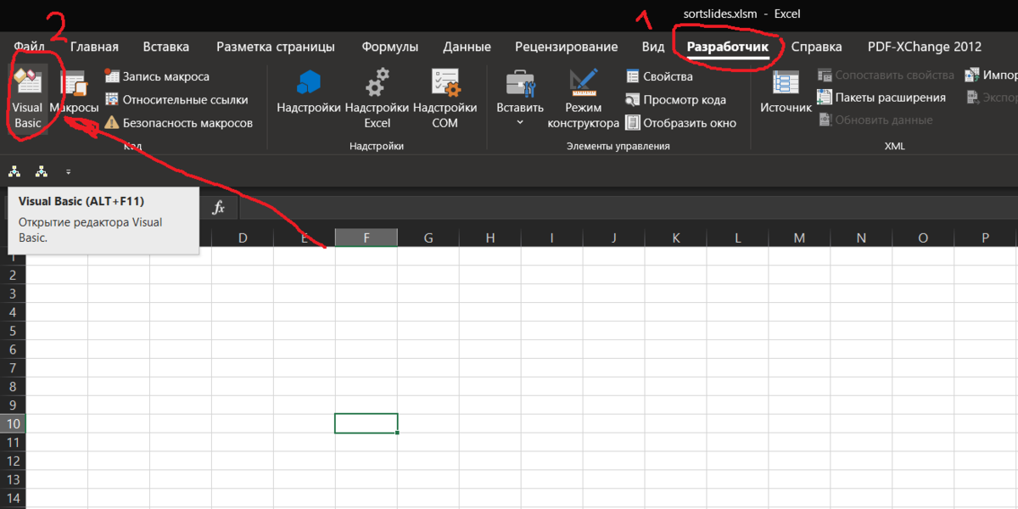Click first quick access toolbar icon
The width and height of the screenshot is (1018, 509).
tap(14, 171)
